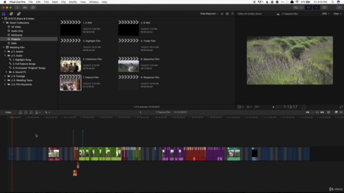Select the 6. Speeches Film project thumbnail

[x=128, y=64]
